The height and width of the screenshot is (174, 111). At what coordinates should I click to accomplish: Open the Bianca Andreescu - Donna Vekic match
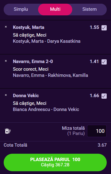click(x=46, y=109)
